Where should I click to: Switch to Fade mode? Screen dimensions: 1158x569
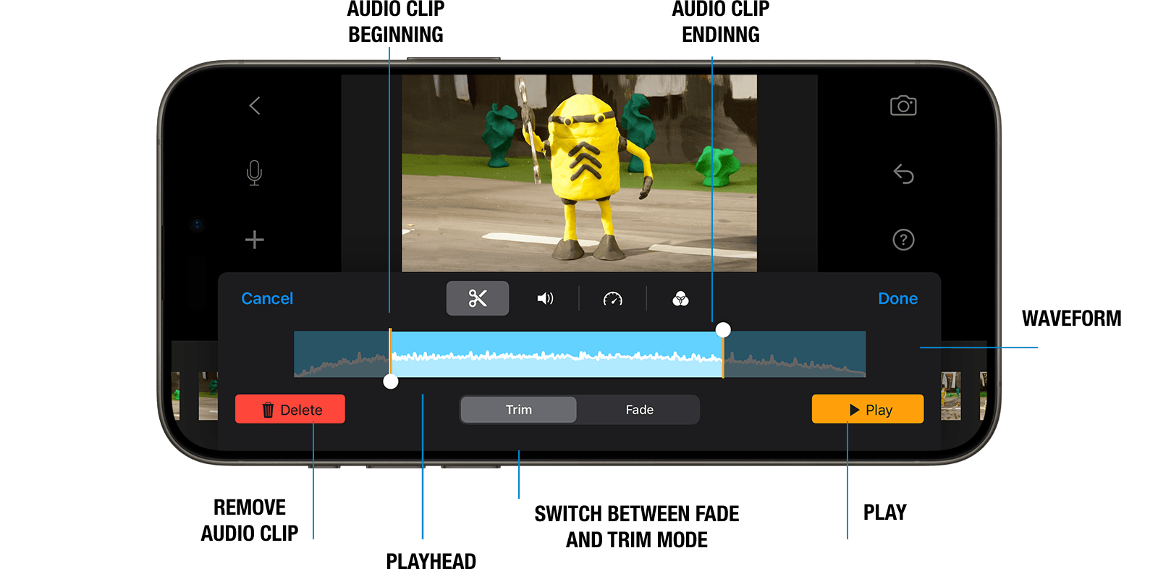click(639, 410)
